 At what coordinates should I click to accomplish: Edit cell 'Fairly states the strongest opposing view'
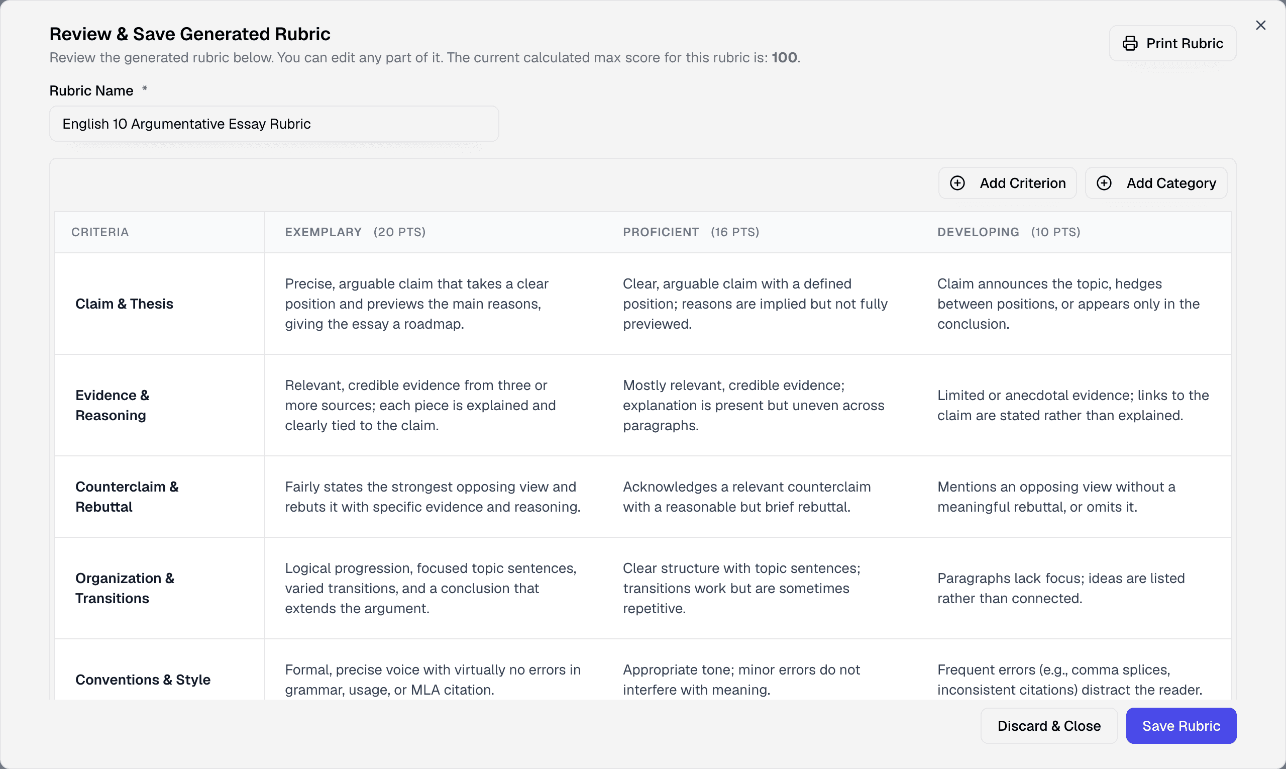[433, 497]
